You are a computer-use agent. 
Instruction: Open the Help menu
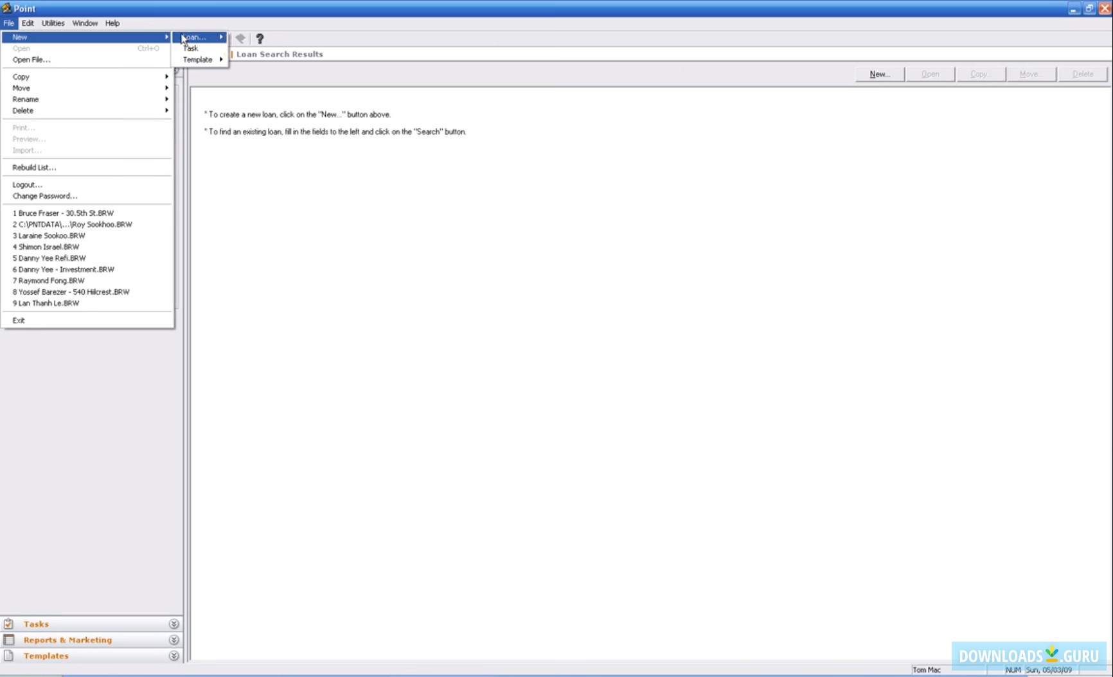(x=112, y=23)
